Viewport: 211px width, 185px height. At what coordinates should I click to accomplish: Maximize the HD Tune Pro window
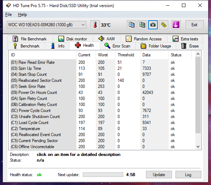point(184,6)
